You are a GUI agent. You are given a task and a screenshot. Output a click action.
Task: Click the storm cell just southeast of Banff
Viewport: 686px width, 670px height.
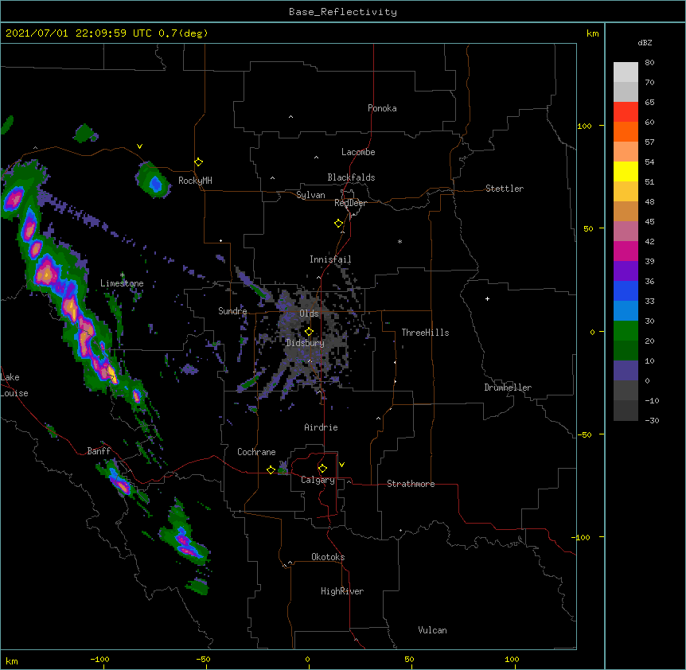[119, 481]
